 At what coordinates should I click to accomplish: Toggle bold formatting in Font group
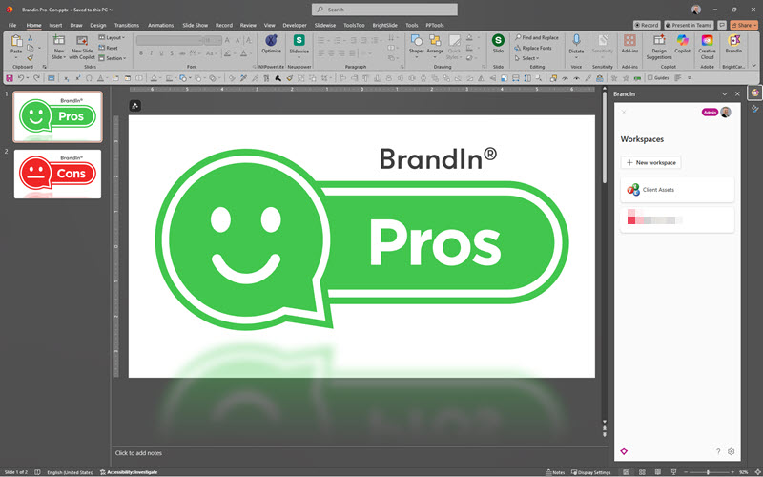click(x=140, y=53)
